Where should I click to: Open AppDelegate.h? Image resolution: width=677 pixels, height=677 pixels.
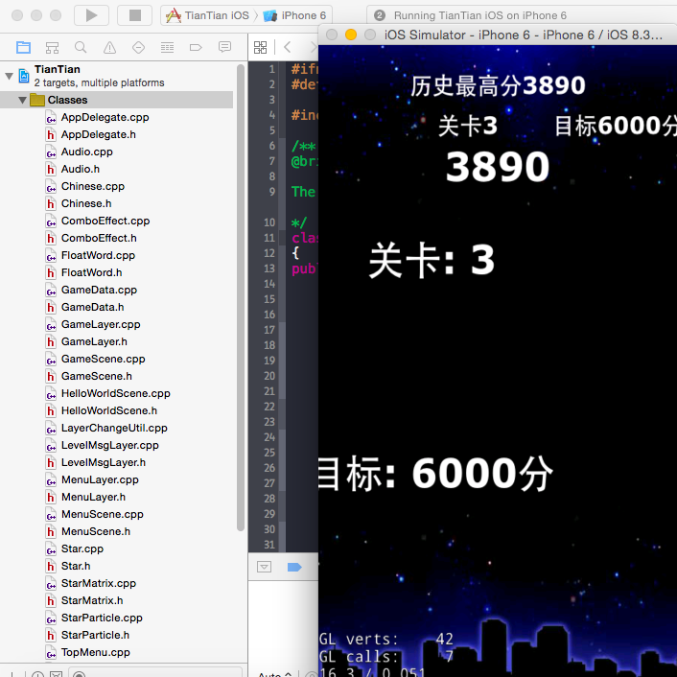[x=99, y=134]
